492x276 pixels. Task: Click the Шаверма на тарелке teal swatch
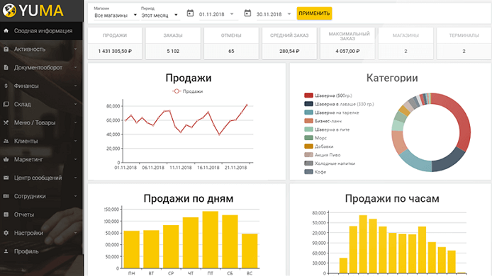tap(308, 112)
